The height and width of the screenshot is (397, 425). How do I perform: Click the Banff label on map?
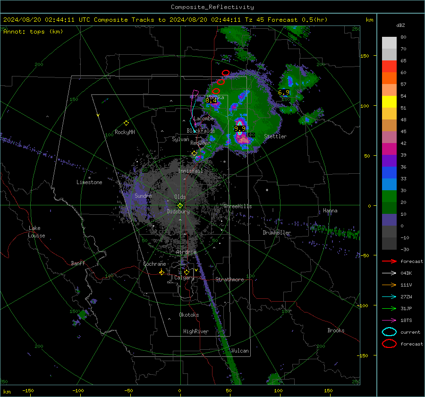pyautogui.click(x=78, y=263)
